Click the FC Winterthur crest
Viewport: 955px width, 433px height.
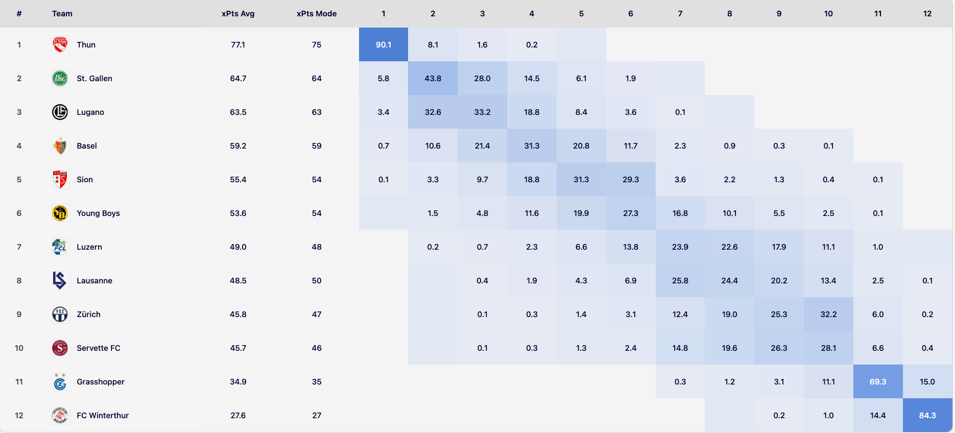tap(60, 415)
